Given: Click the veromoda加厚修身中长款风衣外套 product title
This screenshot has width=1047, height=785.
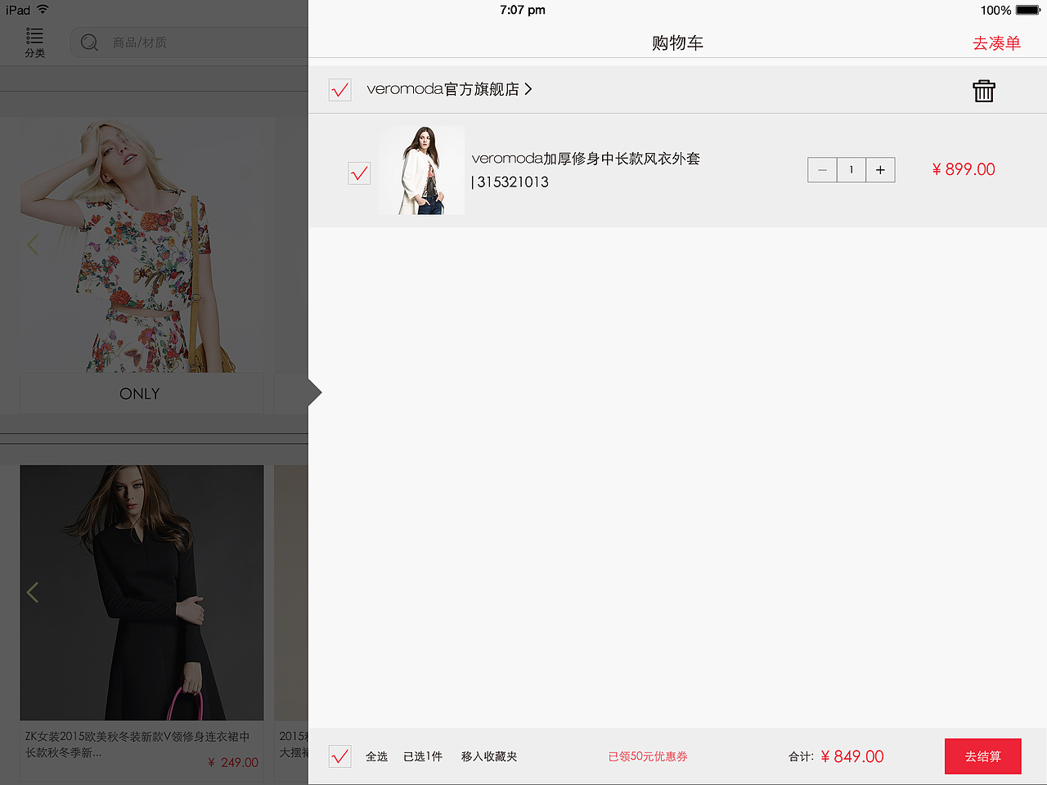Looking at the screenshot, I should (586, 159).
